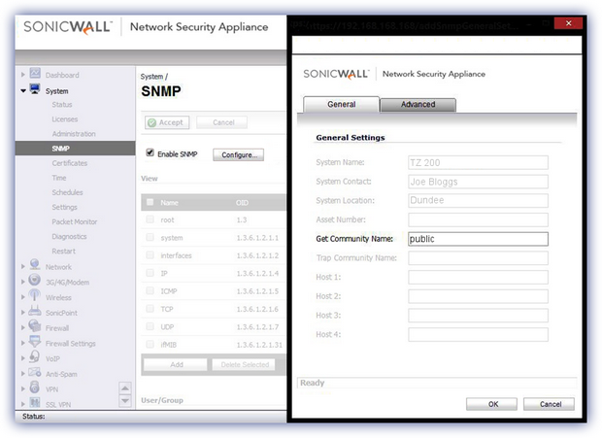The width and height of the screenshot is (602, 438).
Task: Open the Restart page under System
Action: tap(64, 252)
